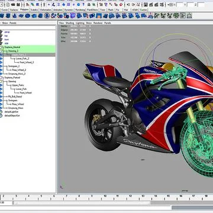Select Lower_Fork_2 in the Outliner
Screen dimensions: 213x213
pos(22,59)
